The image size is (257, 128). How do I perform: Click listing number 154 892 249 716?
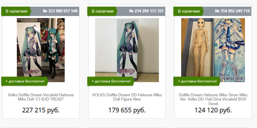(x=232, y=11)
